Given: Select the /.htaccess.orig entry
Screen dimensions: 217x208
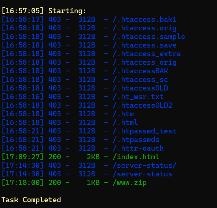Looking at the screenshot, I should tap(145, 28).
